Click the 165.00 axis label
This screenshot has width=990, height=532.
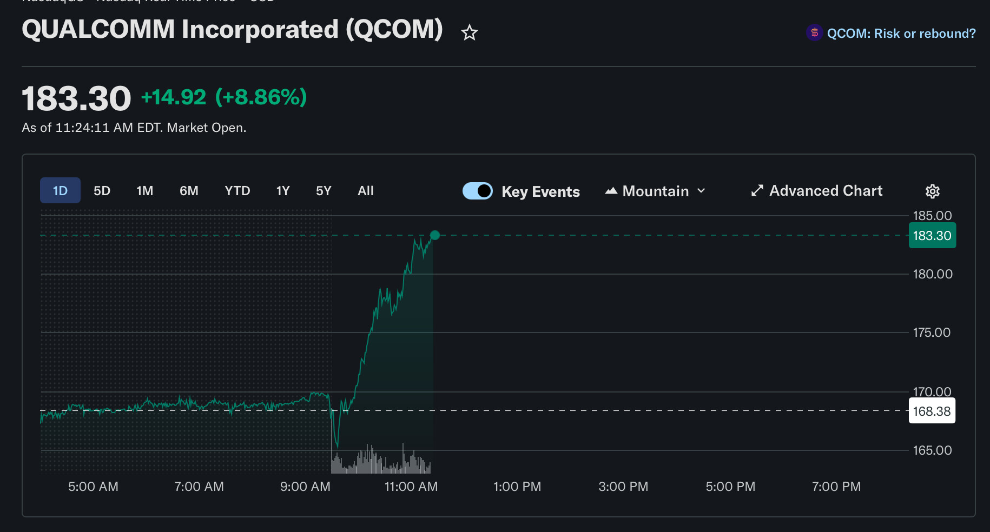click(x=932, y=450)
